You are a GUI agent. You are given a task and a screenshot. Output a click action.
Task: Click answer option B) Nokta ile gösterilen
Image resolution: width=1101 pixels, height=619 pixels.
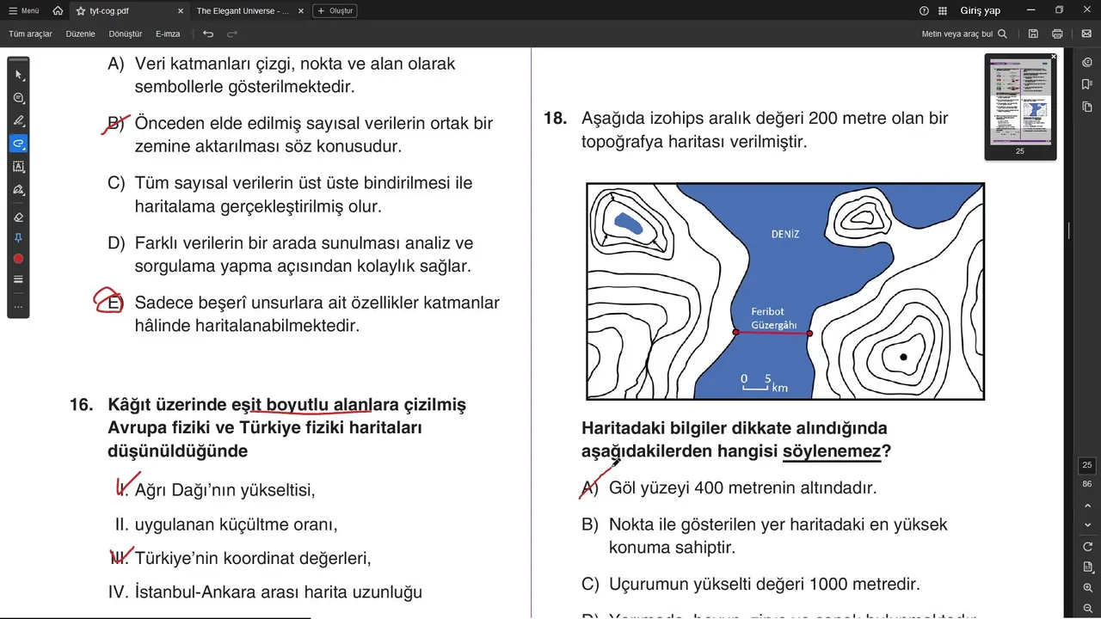coord(765,536)
